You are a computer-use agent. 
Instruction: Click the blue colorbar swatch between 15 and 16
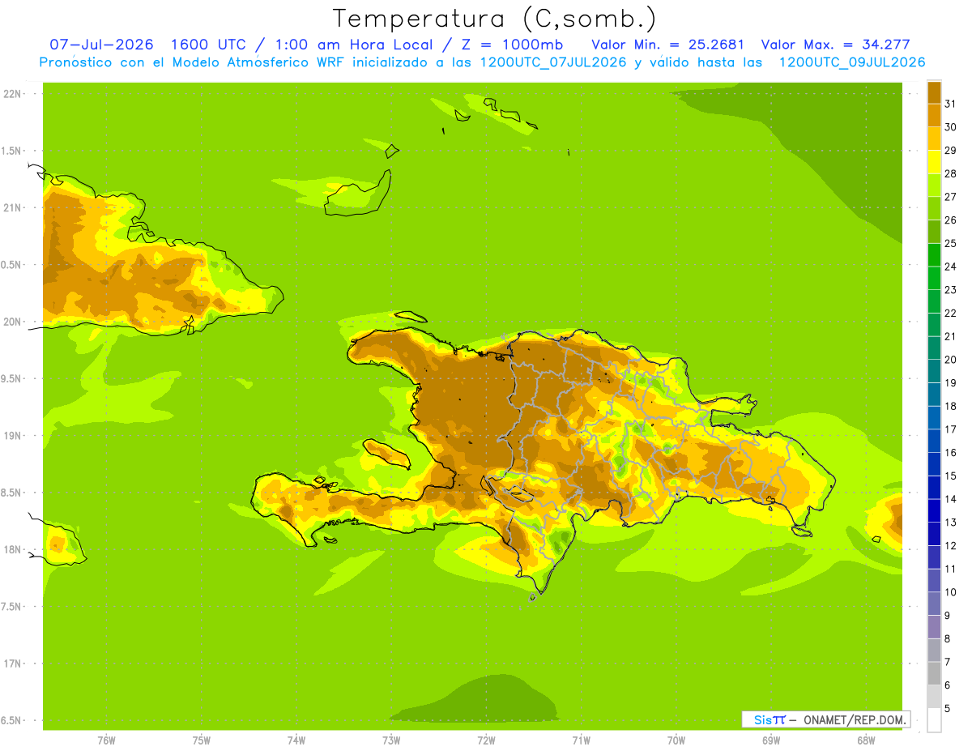tap(934, 464)
